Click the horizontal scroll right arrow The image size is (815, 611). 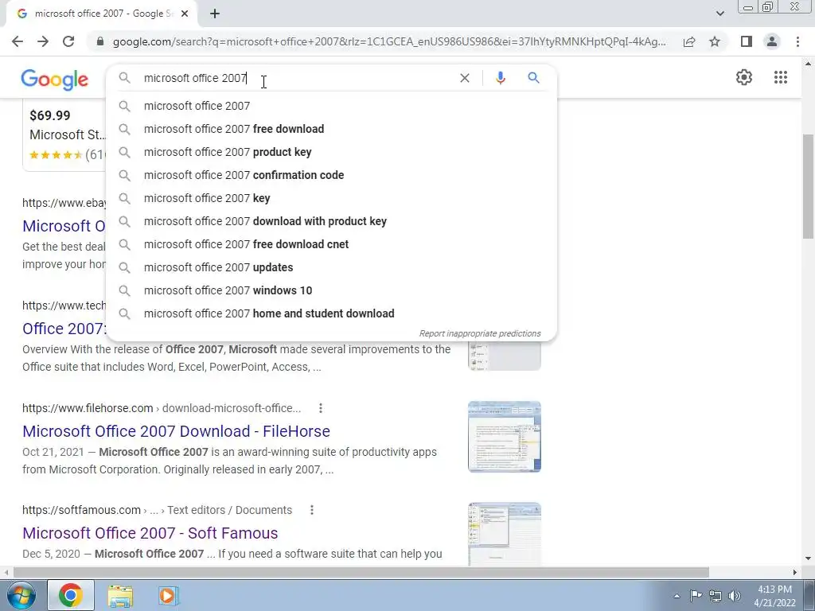coord(795,572)
